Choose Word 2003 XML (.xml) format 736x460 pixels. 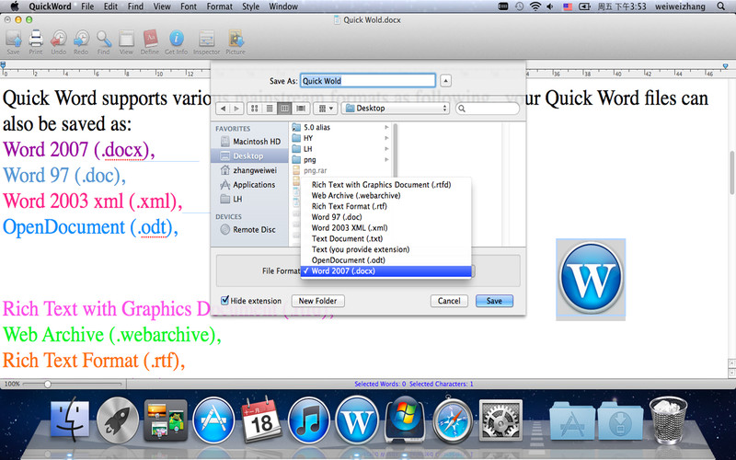point(385,227)
